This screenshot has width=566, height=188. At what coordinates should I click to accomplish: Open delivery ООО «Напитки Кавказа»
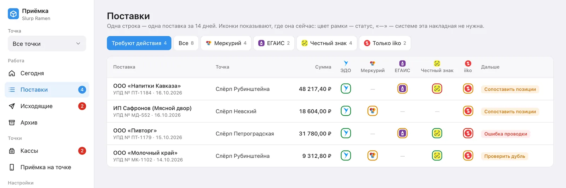point(147,86)
